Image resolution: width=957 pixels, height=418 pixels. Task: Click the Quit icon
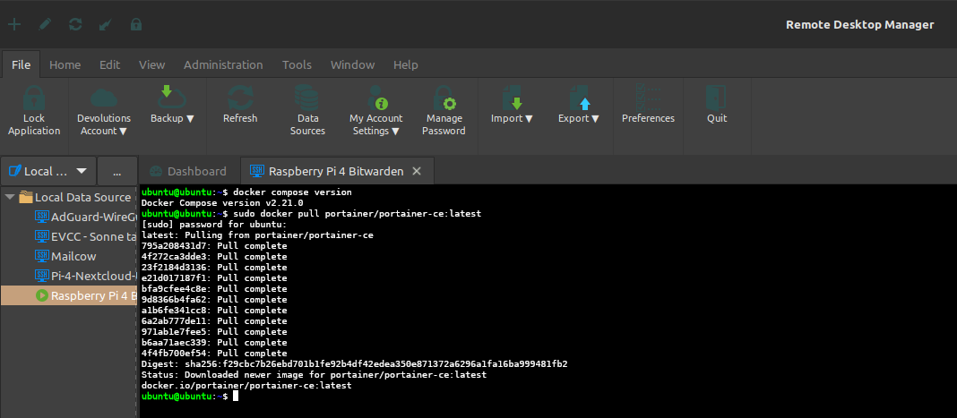coord(716,98)
